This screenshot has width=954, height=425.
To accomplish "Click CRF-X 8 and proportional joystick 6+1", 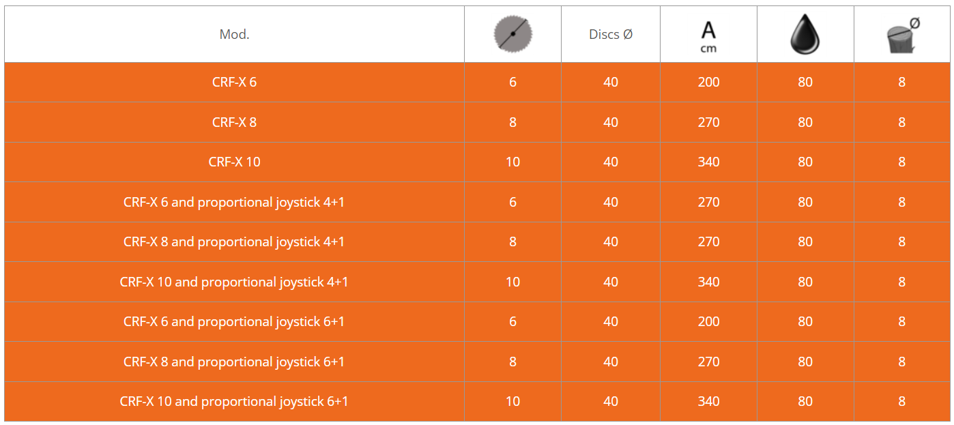I will click(x=234, y=362).
